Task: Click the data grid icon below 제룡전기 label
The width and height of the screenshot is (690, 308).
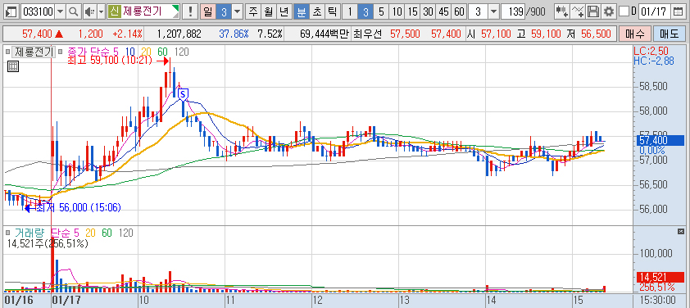Action: pyautogui.click(x=13, y=66)
